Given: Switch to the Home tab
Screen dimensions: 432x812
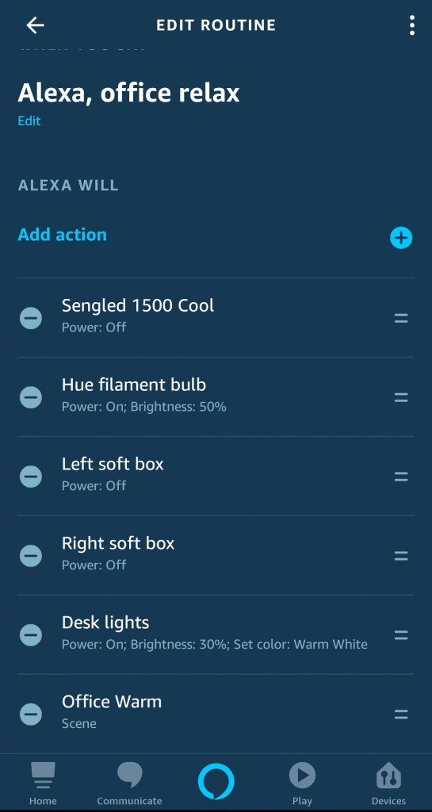Looking at the screenshot, I should pos(43,783).
